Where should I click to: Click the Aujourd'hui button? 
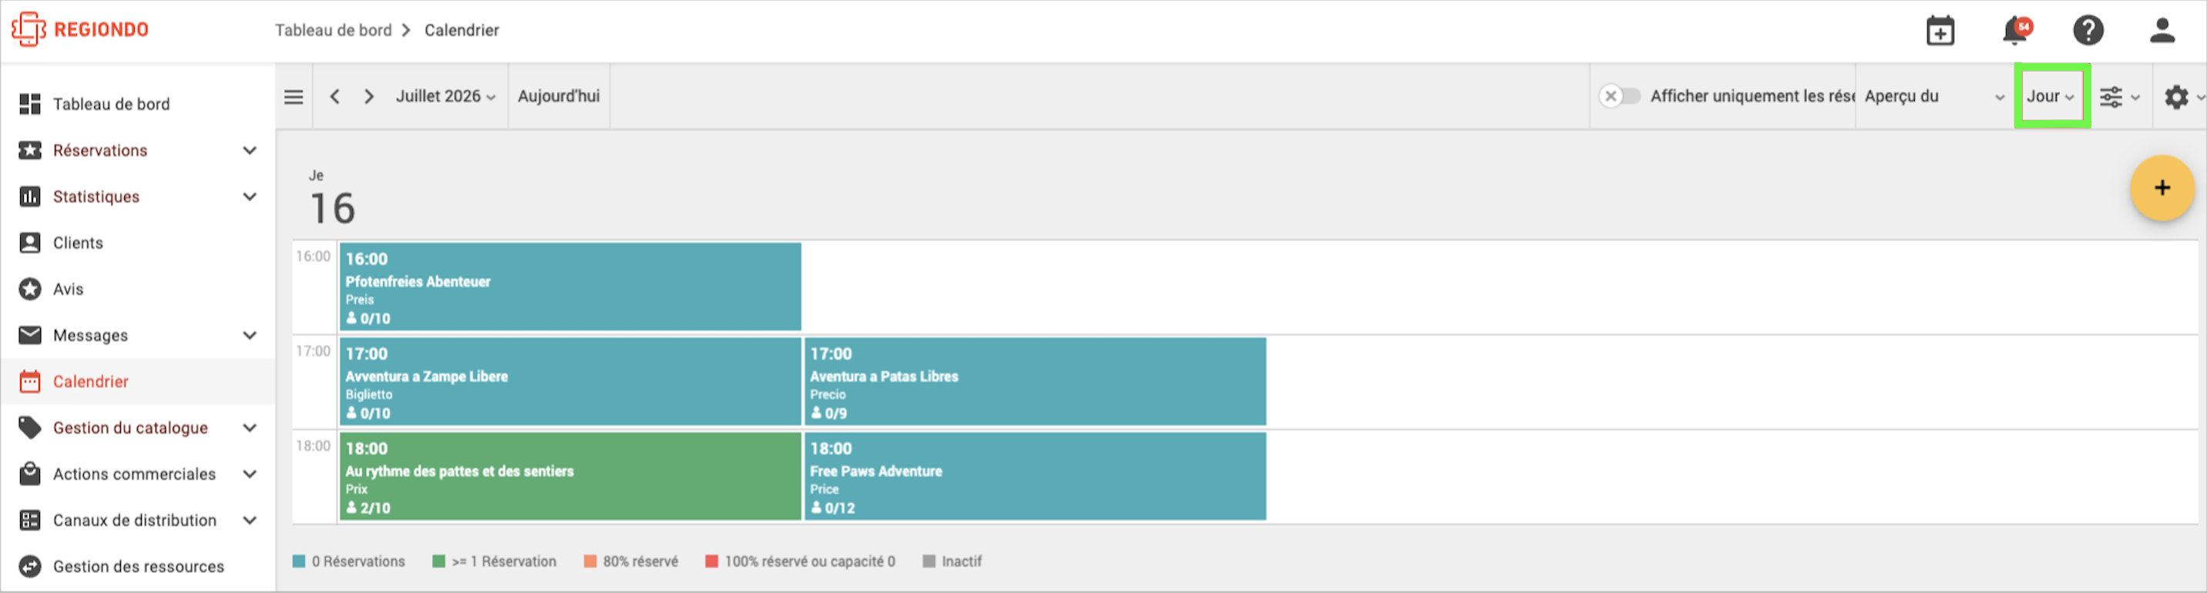559,97
